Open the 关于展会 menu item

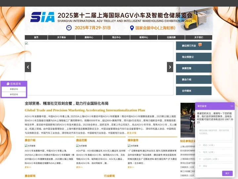(61, 37)
